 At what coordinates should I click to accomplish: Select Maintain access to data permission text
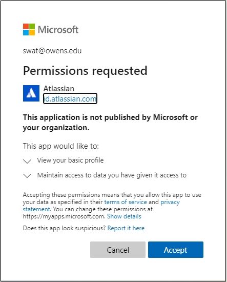coord(112,175)
